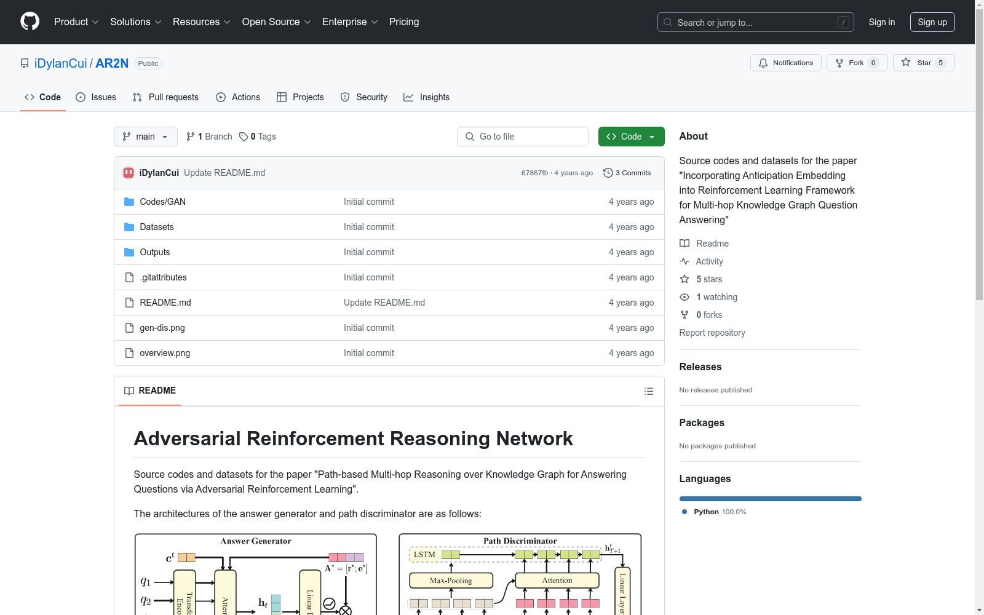The width and height of the screenshot is (984, 615).
Task: Click the commits history clock icon
Action: (608, 173)
